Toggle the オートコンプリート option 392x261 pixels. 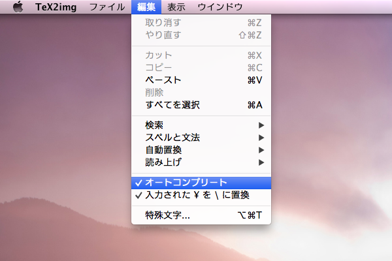point(201,183)
